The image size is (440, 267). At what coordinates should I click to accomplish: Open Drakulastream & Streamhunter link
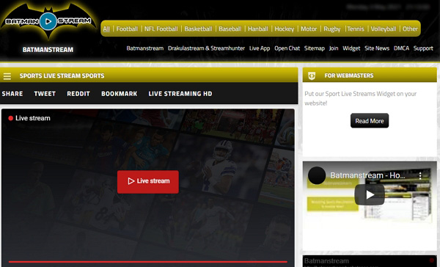point(206,48)
